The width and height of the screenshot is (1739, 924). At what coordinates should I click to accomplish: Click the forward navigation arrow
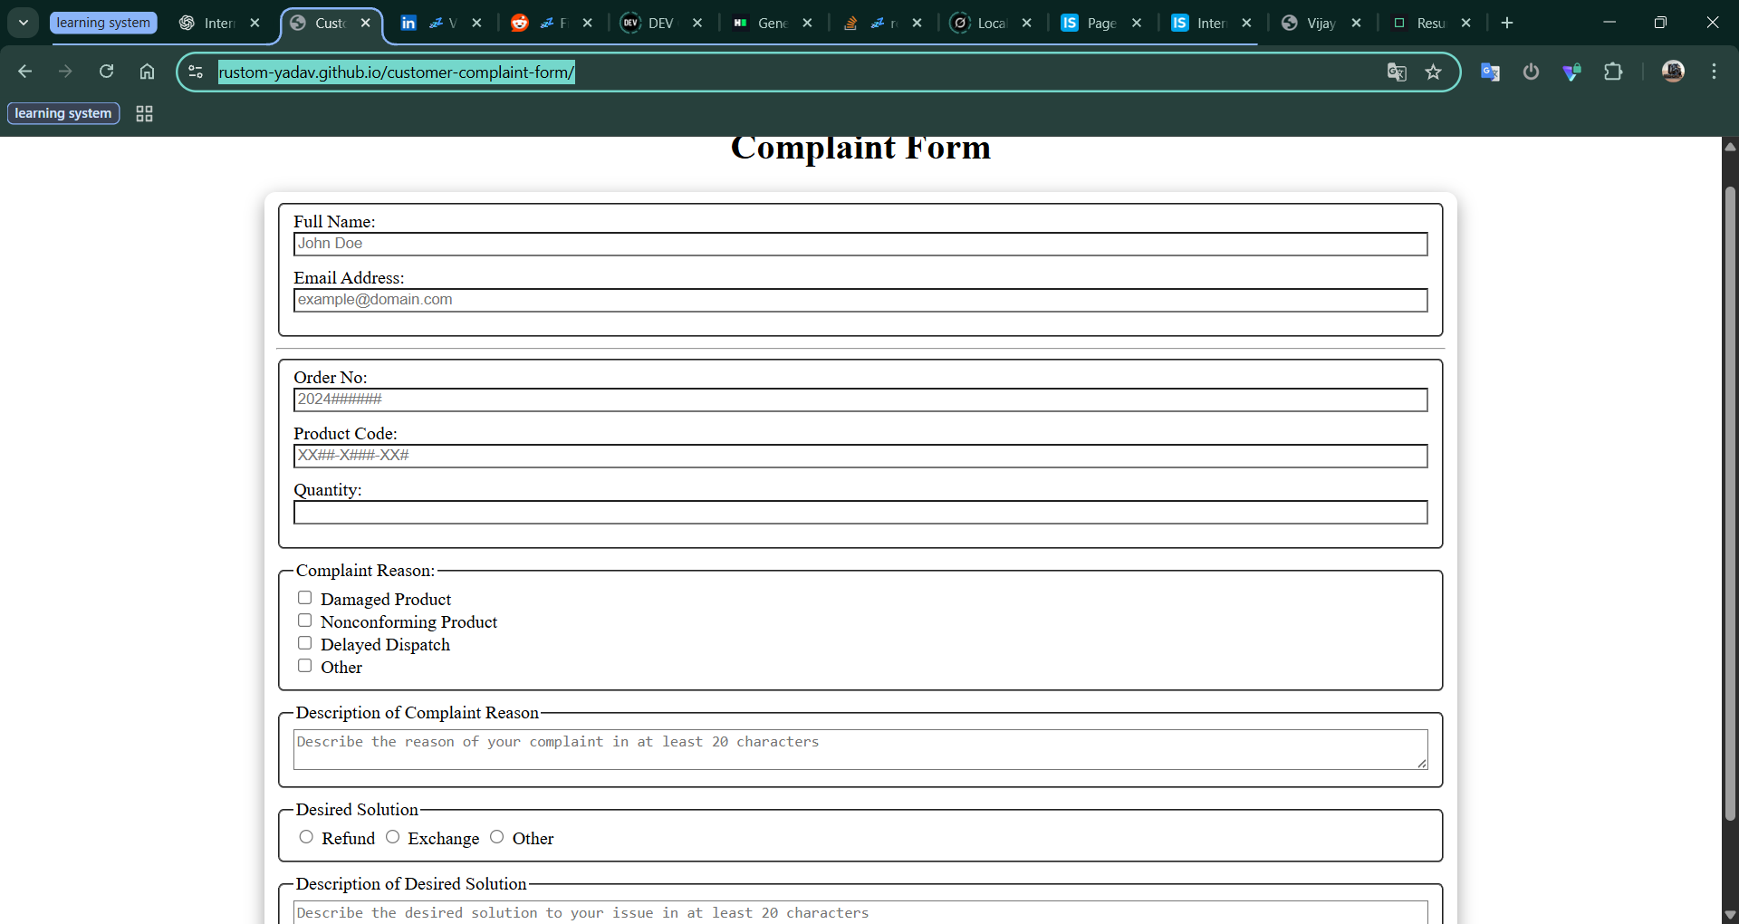click(x=65, y=72)
